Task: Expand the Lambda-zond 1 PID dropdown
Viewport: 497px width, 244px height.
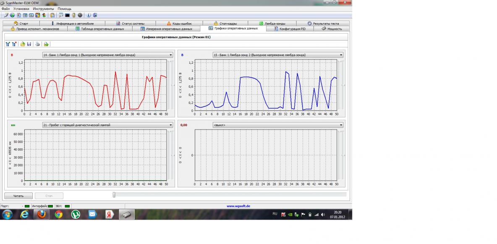Action: [x=171, y=55]
